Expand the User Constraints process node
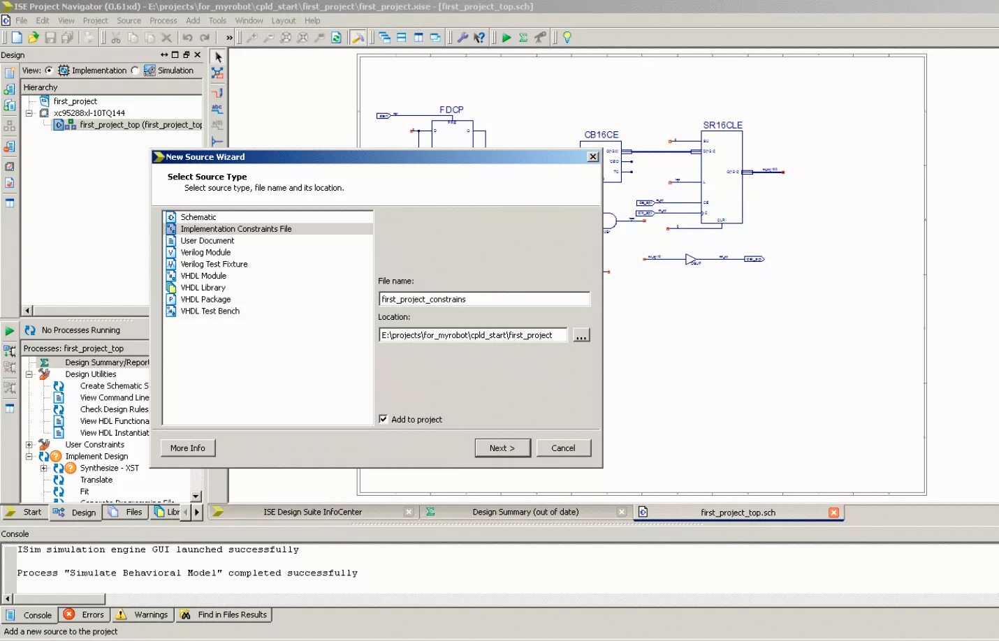This screenshot has width=999, height=641. tap(29, 445)
